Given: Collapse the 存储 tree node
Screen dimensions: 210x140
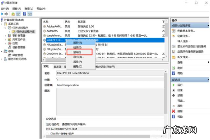Looking at the screenshot, I should coord(1,51).
